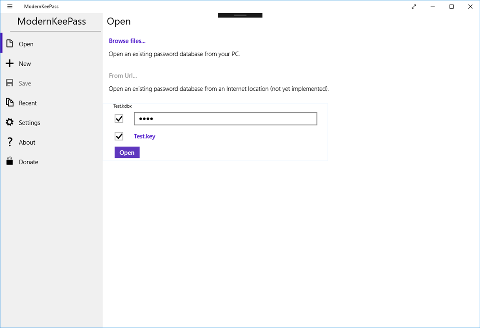This screenshot has width=480, height=328.
Task: Click the purple Open button
Action: click(x=127, y=152)
